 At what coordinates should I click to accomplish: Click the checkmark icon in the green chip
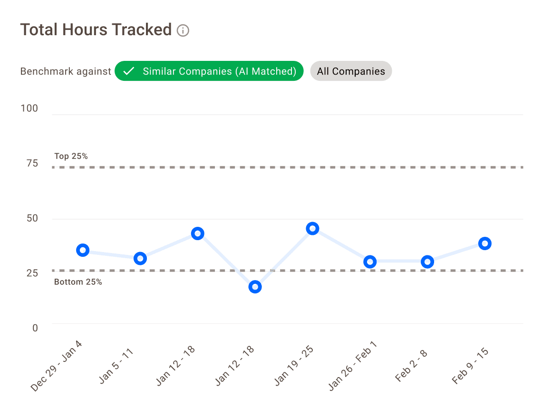[128, 71]
